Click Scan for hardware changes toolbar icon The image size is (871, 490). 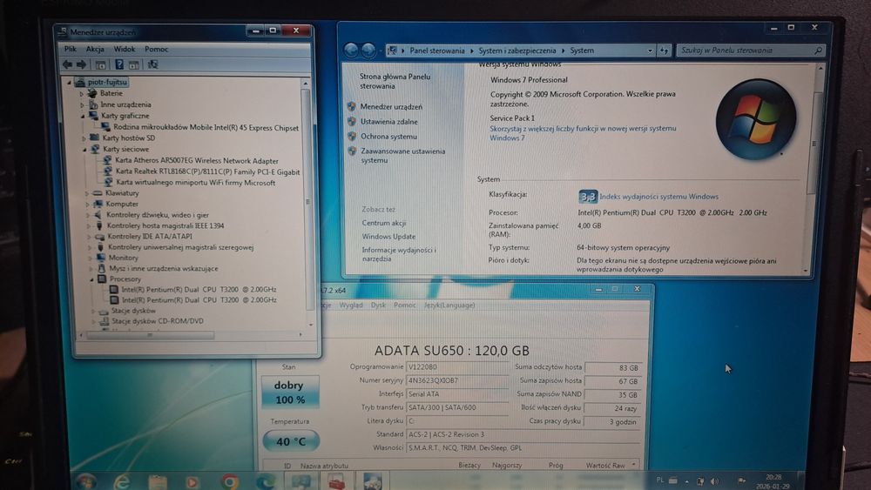(x=152, y=65)
